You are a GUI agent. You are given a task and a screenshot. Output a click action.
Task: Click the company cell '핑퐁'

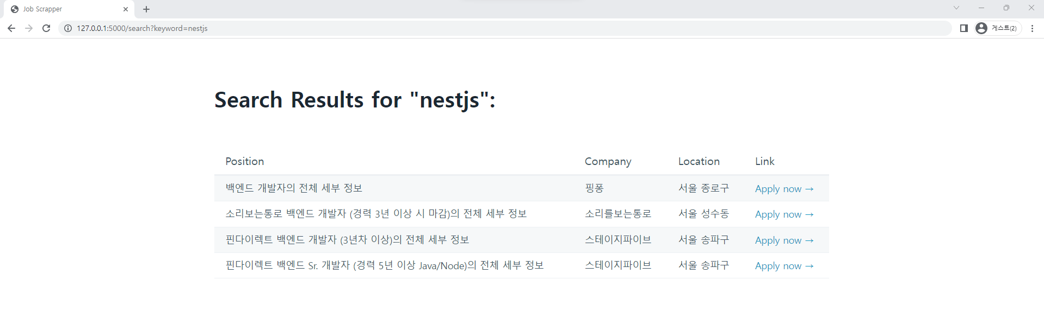594,188
